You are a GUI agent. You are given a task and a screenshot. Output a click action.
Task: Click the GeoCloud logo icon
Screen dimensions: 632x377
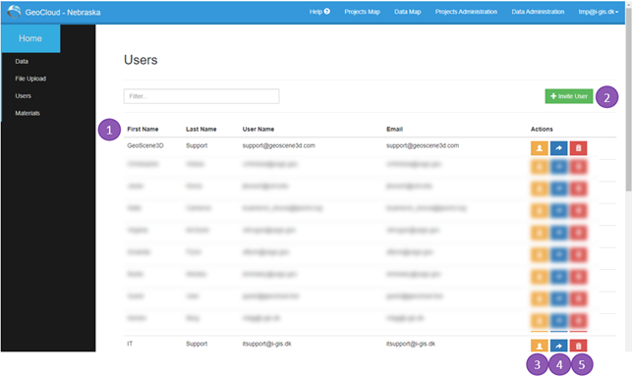coord(14,12)
